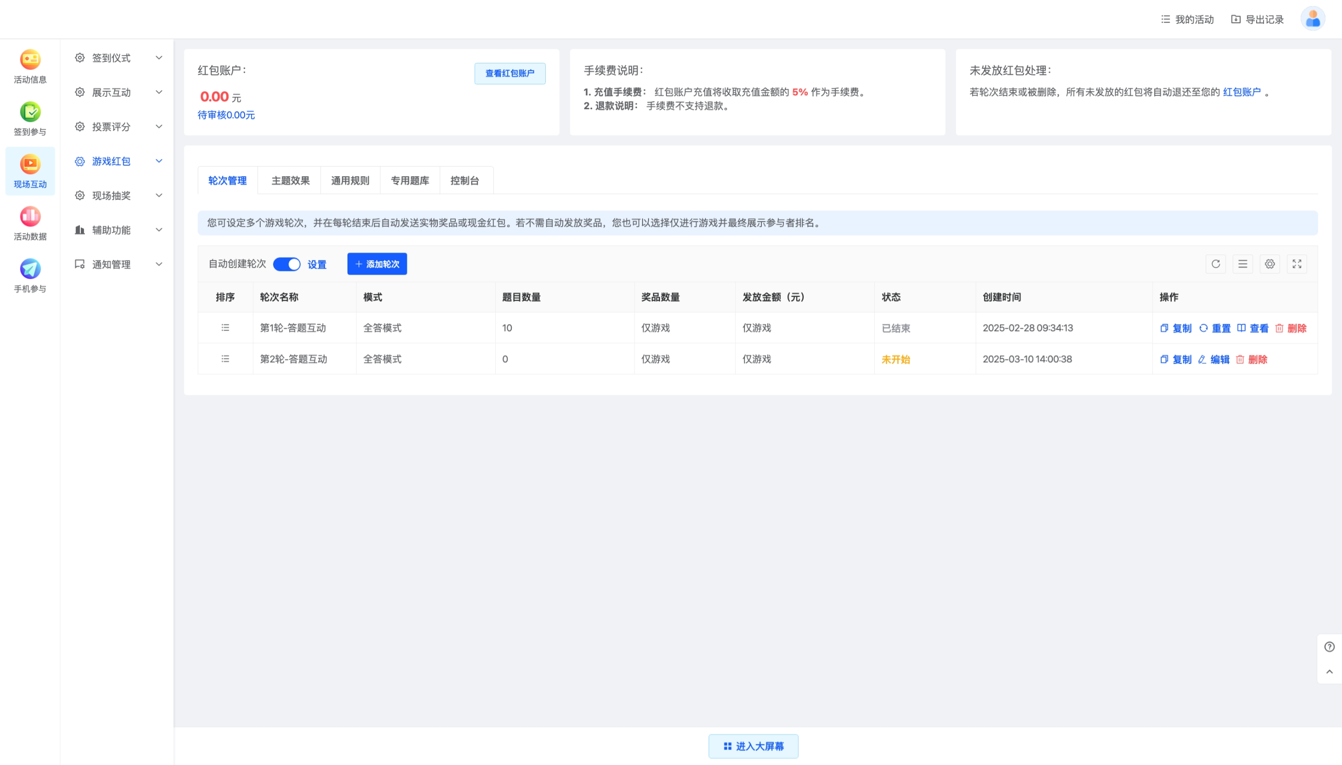Toggle fullscreen view of the rounds table

pos(1297,264)
